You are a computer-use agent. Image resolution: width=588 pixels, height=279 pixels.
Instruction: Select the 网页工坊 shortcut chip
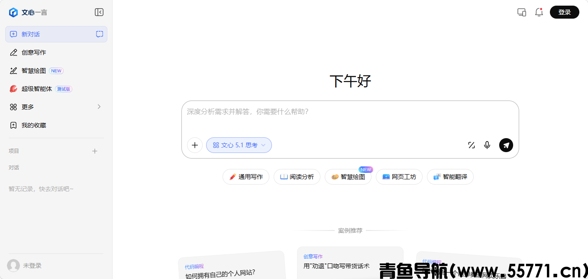pos(399,177)
